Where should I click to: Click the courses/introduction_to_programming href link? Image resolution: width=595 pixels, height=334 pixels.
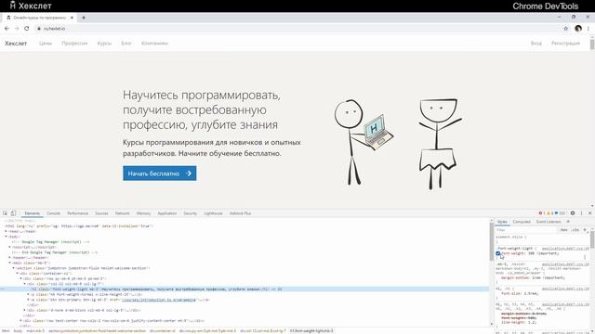pos(159,300)
